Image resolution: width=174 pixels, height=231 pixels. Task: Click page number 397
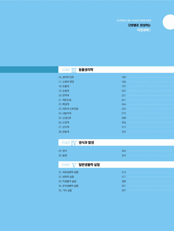tap(124, 191)
